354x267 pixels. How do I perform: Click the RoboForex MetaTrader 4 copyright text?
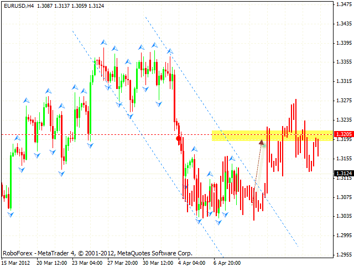tap(97, 254)
